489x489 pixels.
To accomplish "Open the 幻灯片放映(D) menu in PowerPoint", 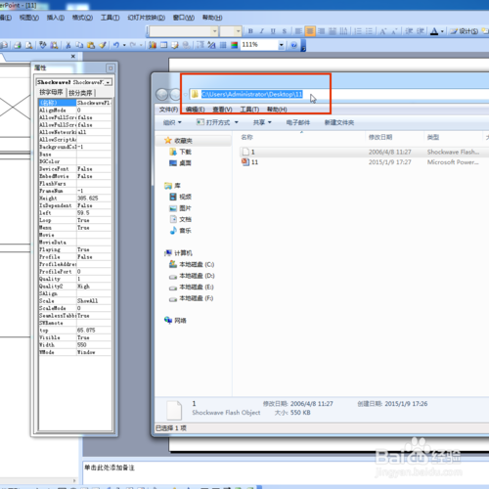I will click(x=147, y=18).
